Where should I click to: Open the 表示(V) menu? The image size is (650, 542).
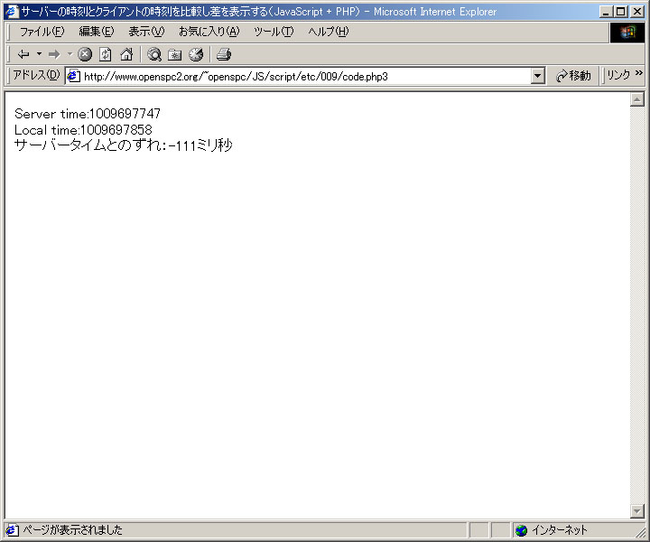pos(146,32)
